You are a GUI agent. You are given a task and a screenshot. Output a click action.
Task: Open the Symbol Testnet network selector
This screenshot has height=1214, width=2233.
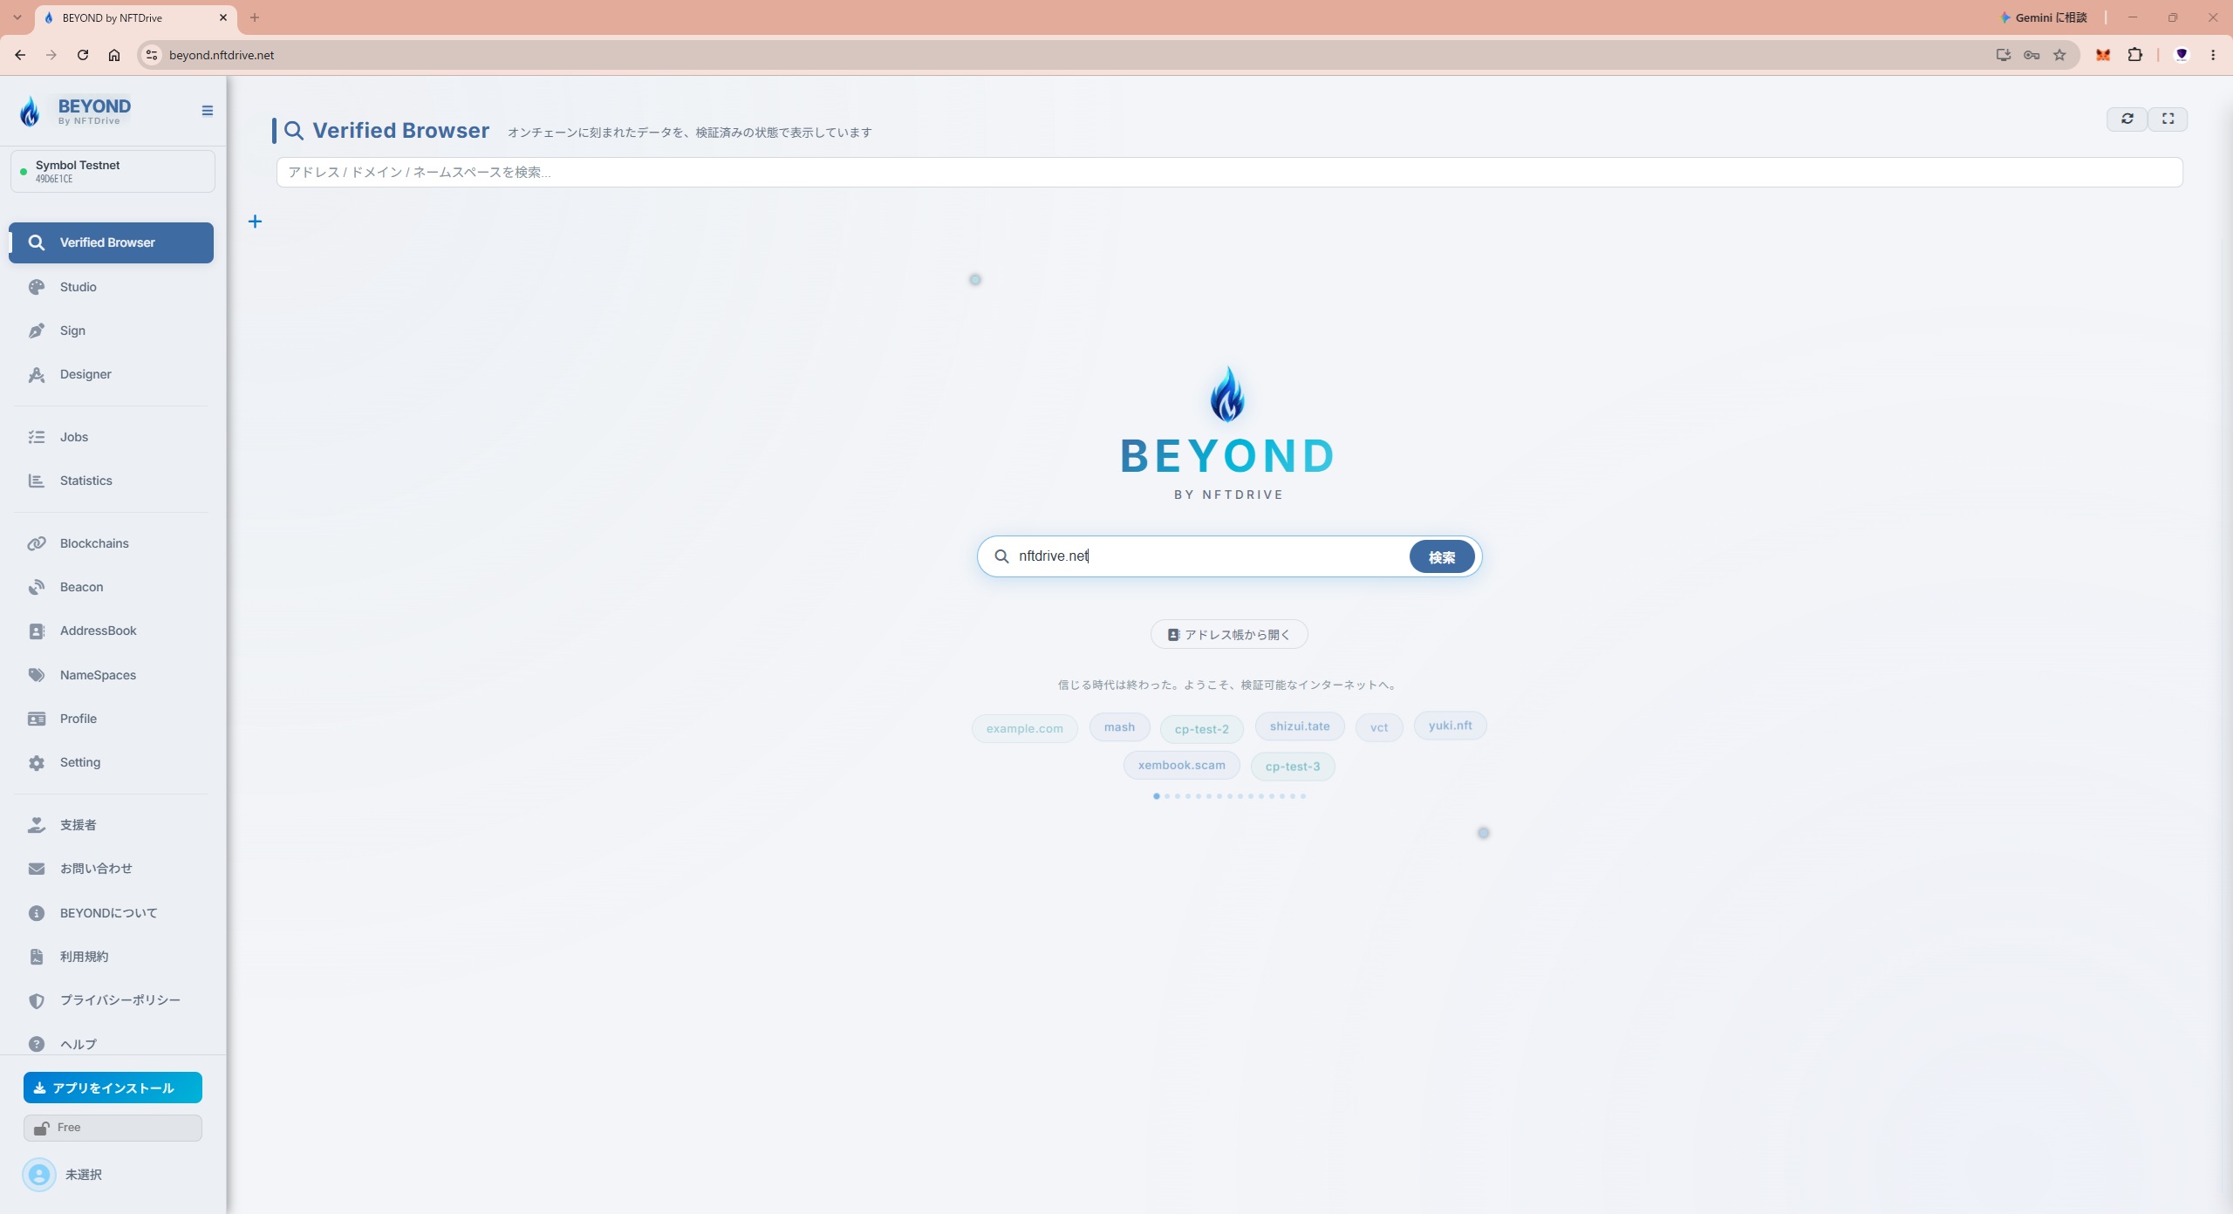click(113, 171)
